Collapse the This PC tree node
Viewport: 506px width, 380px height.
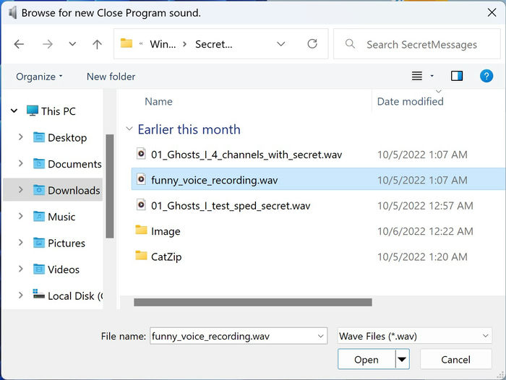[14, 111]
